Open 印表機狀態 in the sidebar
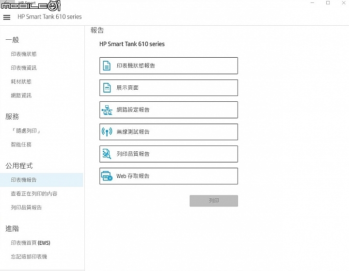 point(24,54)
